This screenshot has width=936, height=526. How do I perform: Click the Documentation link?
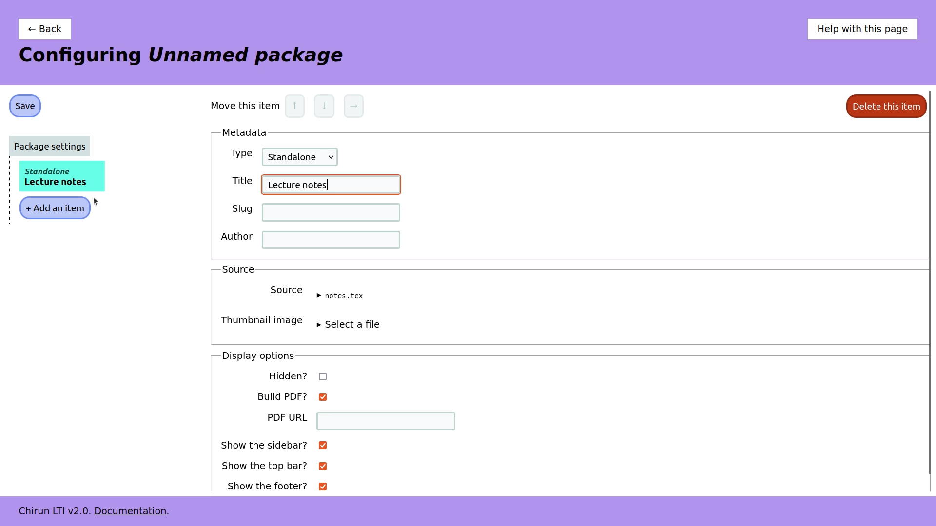click(130, 510)
